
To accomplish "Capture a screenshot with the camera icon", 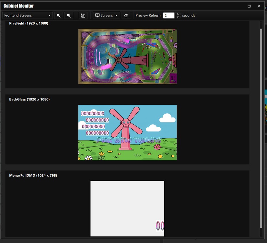I will click(x=83, y=16).
